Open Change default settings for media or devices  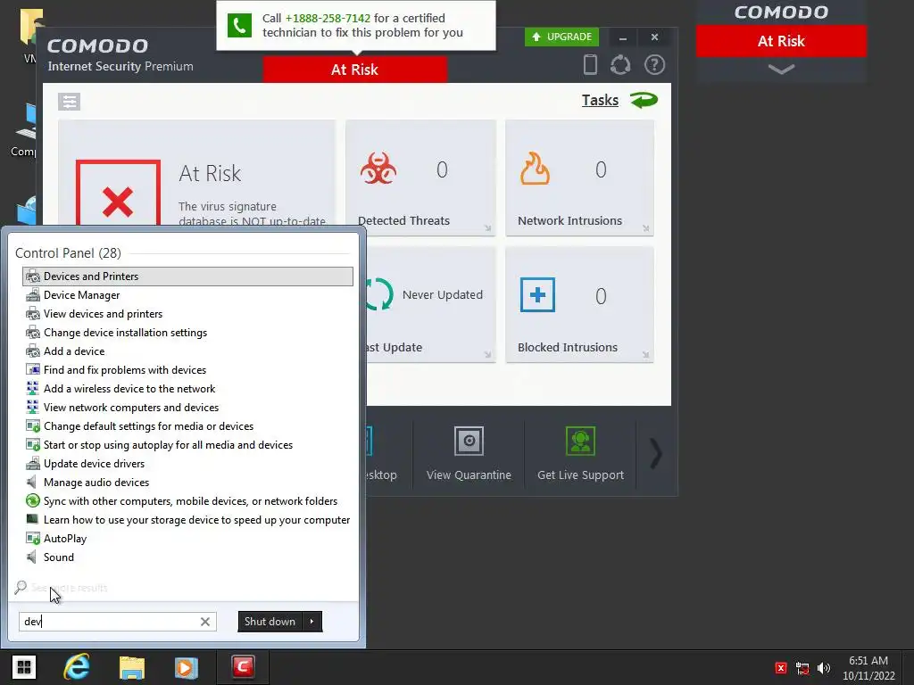pos(187,426)
